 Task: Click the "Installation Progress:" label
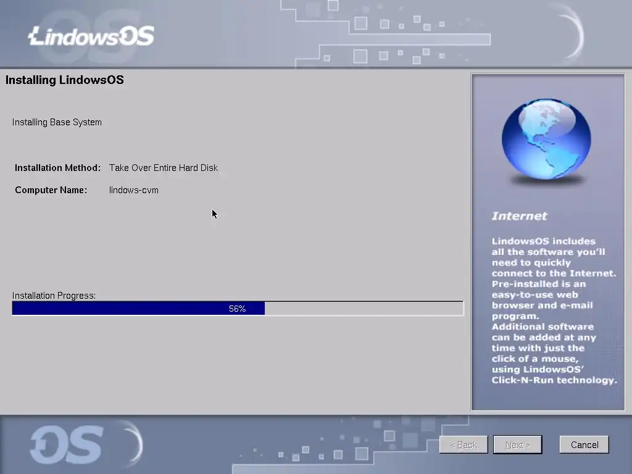[x=54, y=296]
